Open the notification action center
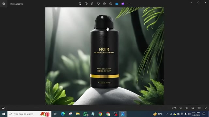The width and height of the screenshot is (209, 117). 204,114
